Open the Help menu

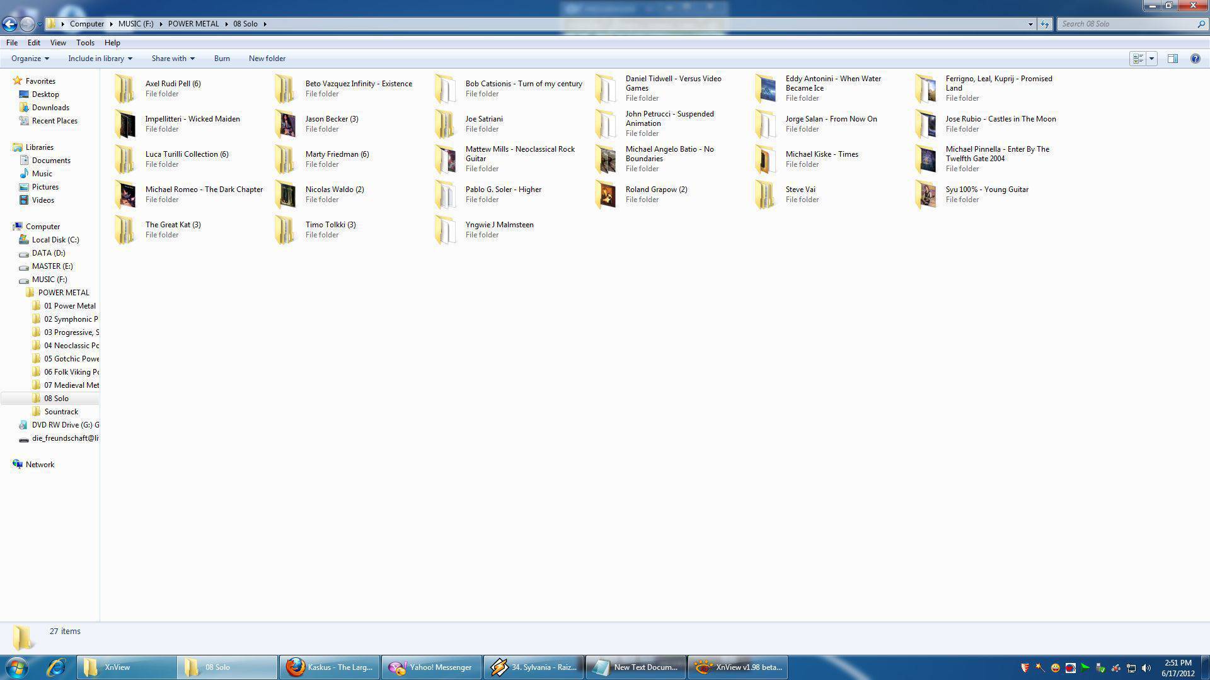click(x=112, y=43)
